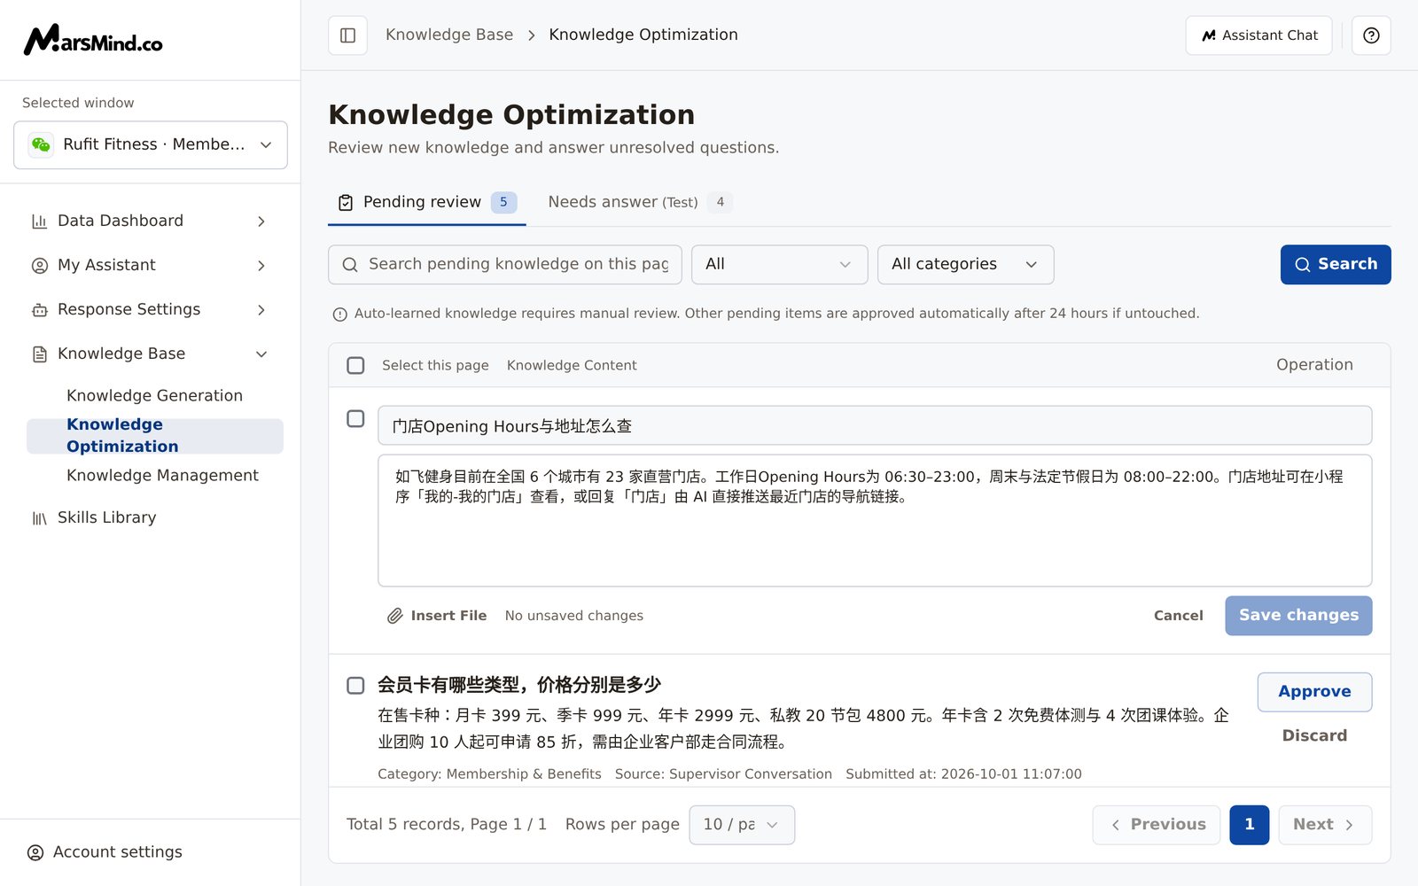Open Assistant Chat

click(x=1258, y=35)
